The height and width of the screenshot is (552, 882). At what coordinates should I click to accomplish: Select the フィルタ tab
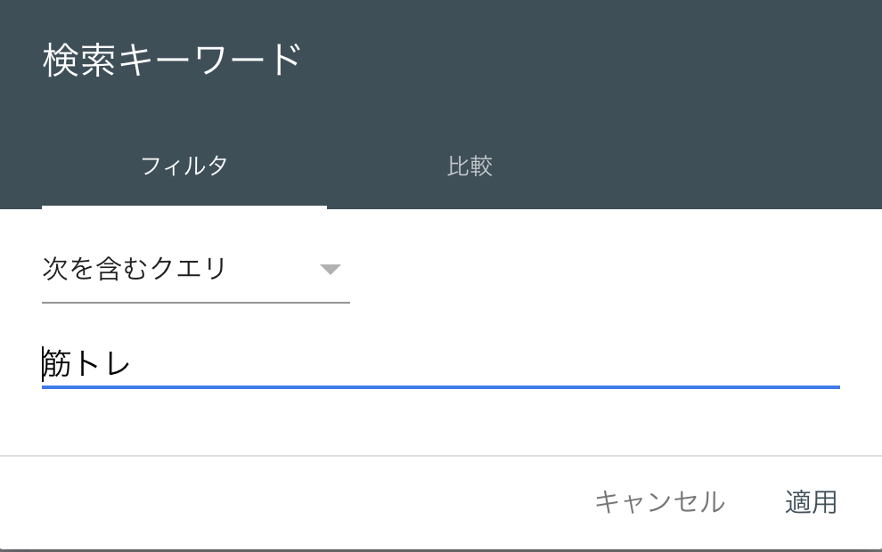click(184, 166)
